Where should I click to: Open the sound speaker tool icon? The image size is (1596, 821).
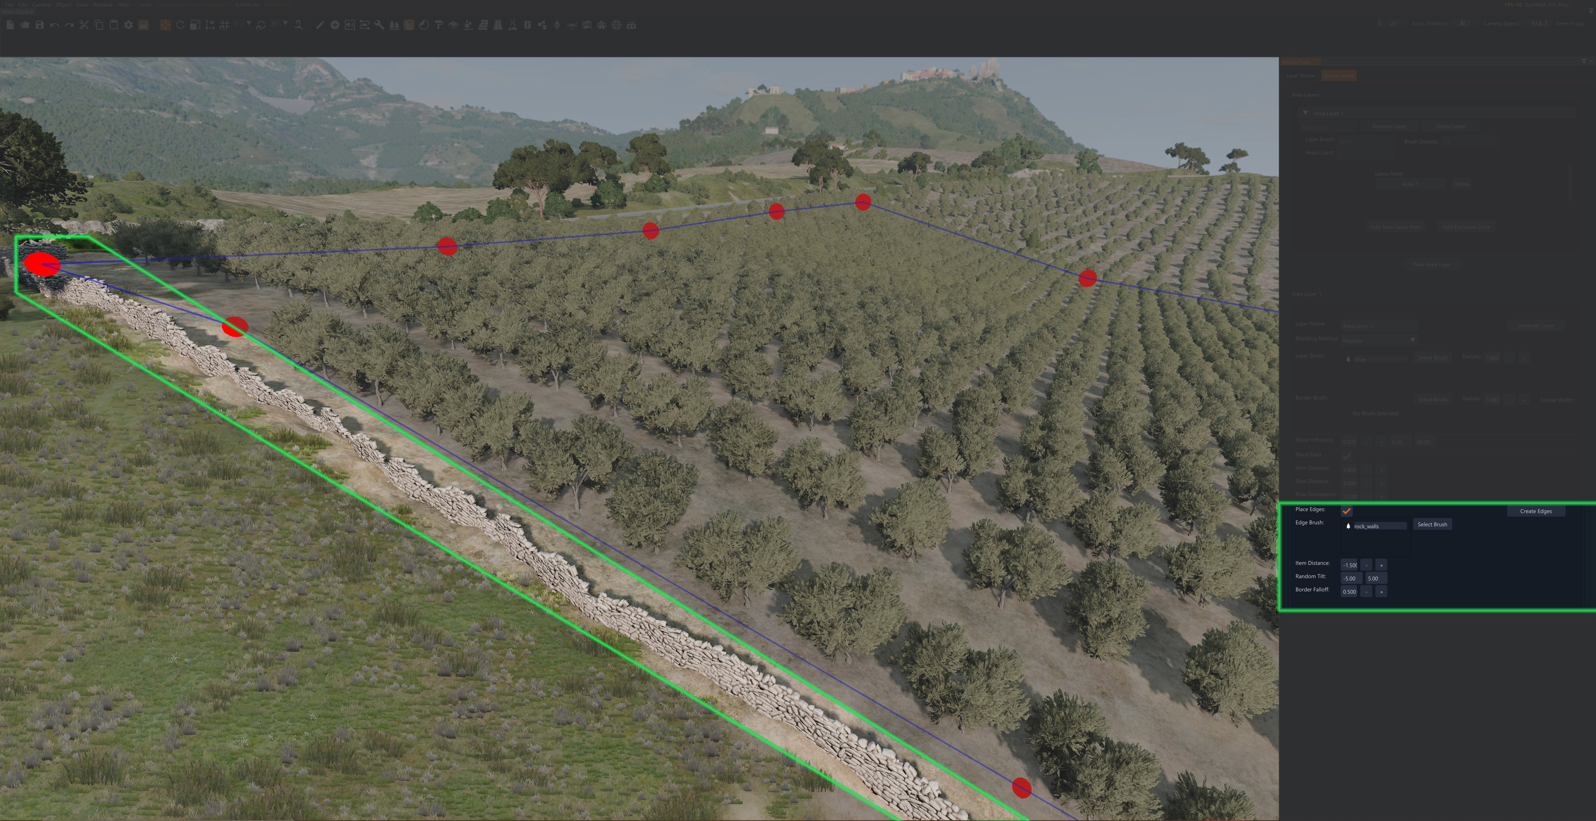350,25
